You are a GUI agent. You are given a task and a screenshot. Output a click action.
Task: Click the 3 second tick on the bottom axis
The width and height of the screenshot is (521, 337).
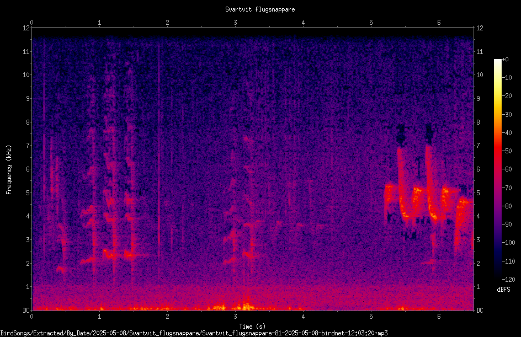[235, 317]
